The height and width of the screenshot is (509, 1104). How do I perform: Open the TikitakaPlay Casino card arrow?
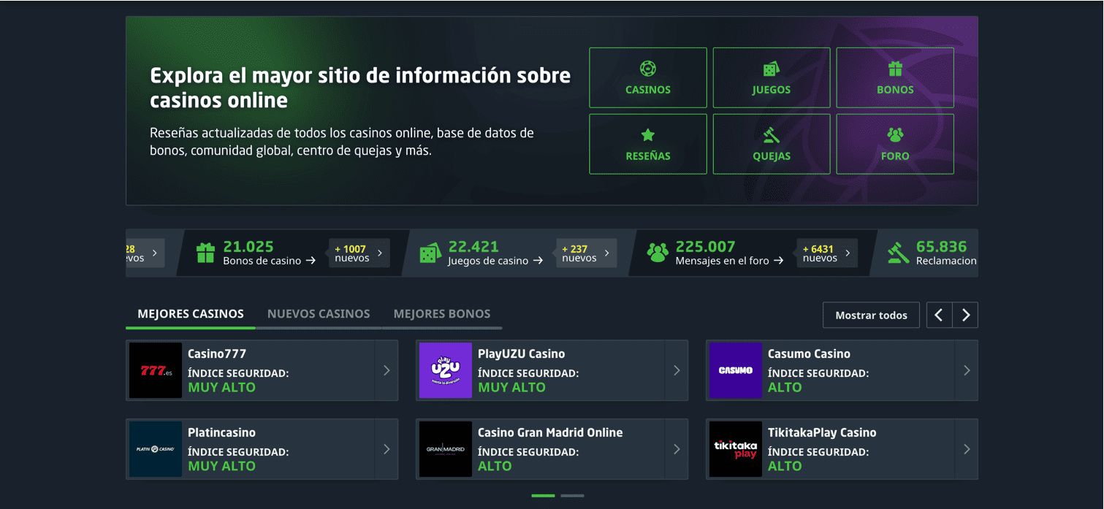pyautogui.click(x=967, y=449)
